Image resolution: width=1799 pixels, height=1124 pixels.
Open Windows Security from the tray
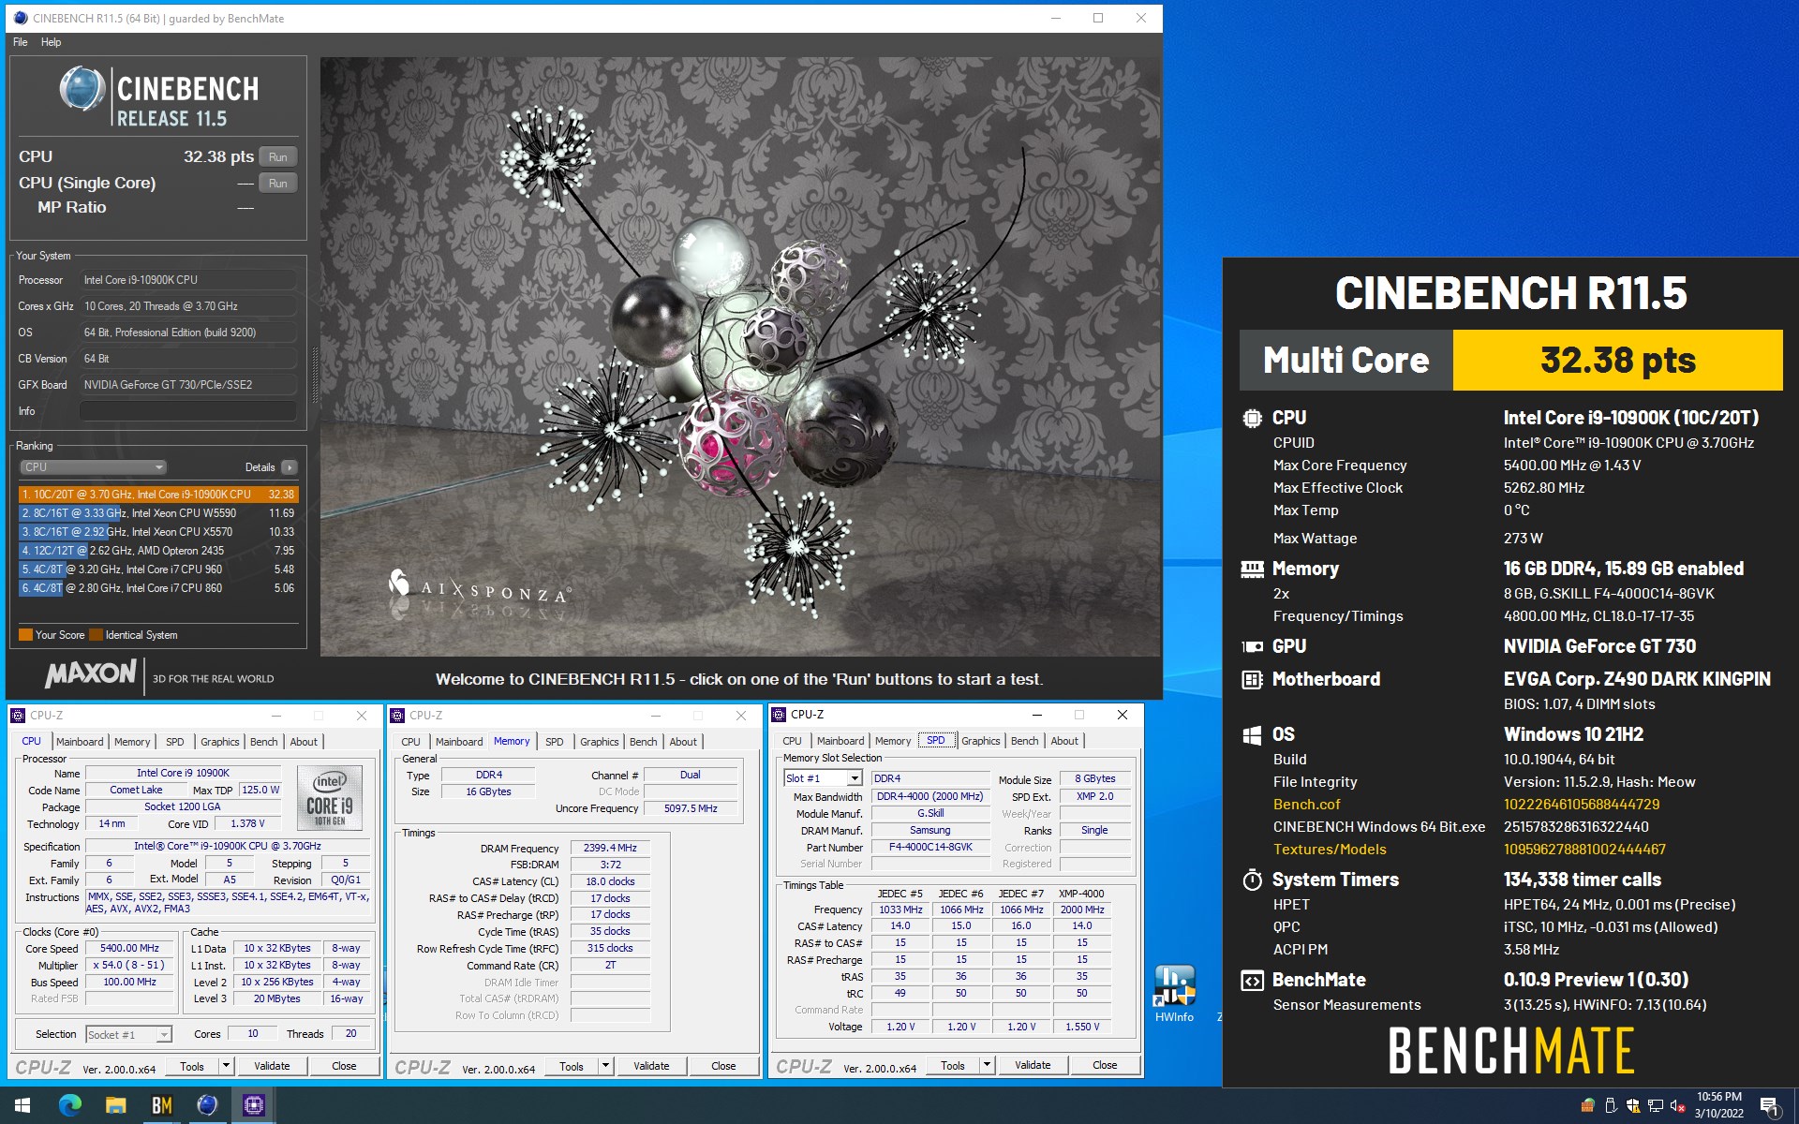[x=1633, y=1105]
